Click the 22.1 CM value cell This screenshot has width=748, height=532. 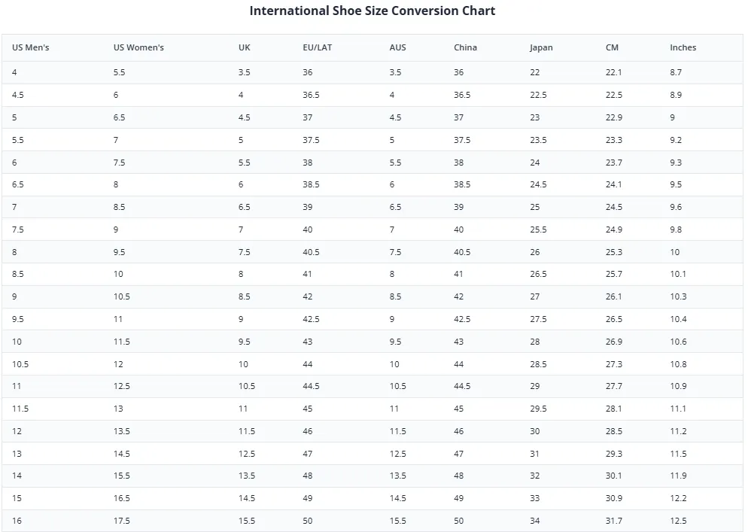(x=613, y=72)
